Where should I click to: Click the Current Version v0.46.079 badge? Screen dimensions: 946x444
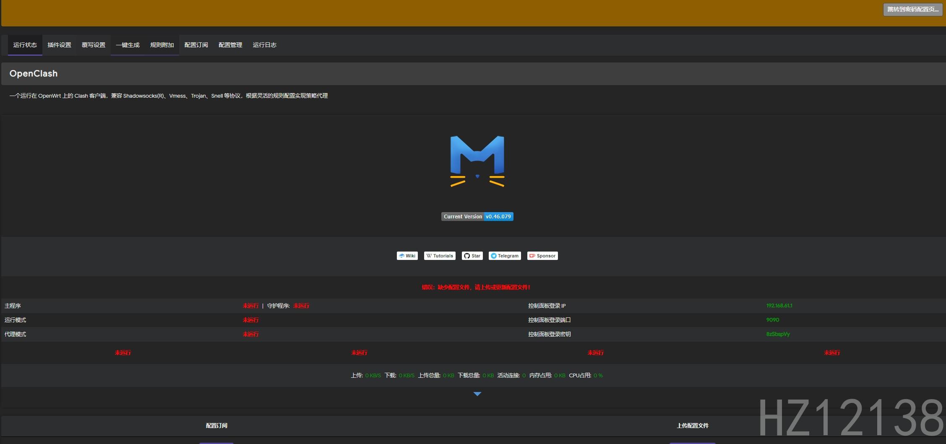pyautogui.click(x=477, y=216)
